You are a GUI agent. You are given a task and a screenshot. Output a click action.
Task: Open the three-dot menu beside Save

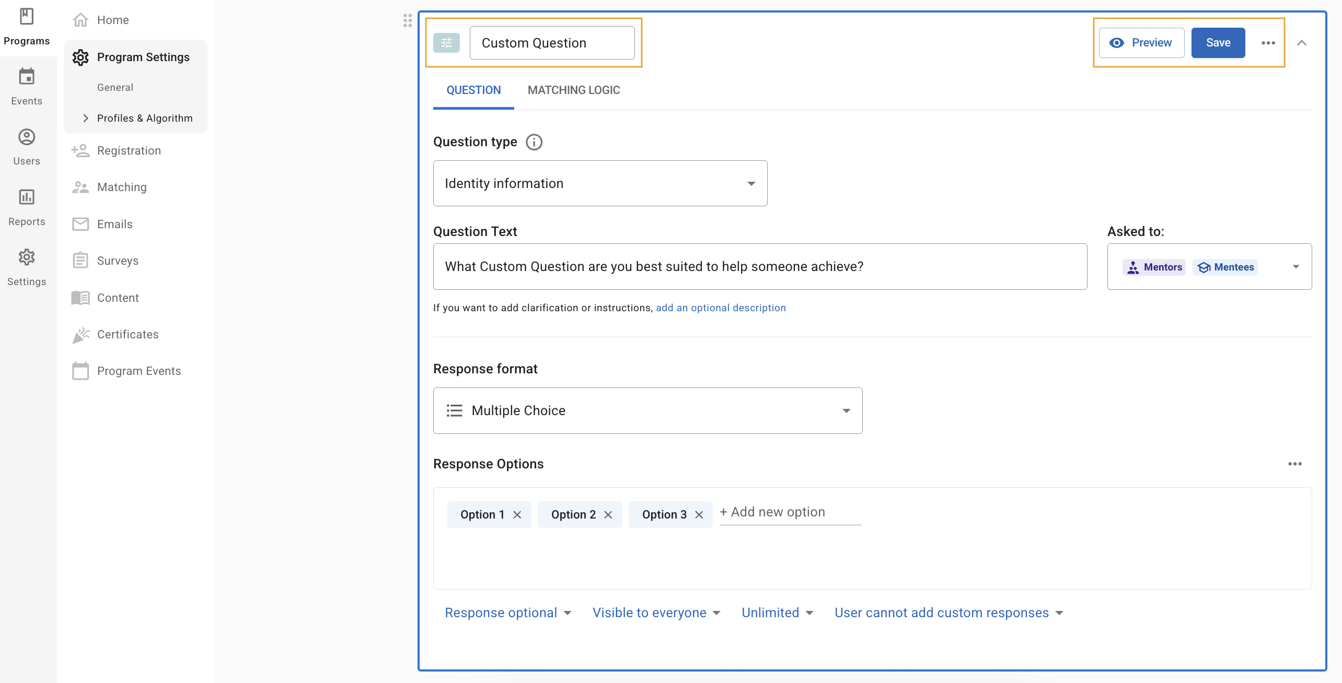[x=1268, y=43]
